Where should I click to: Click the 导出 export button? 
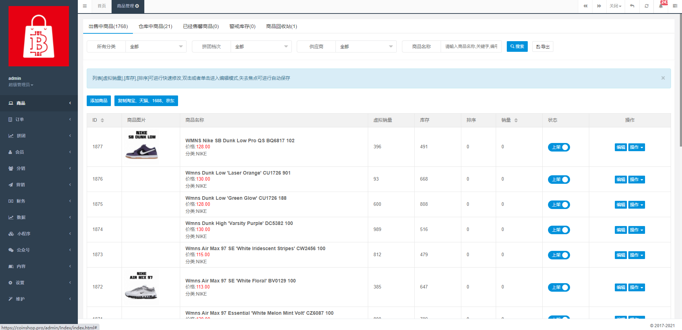543,46
